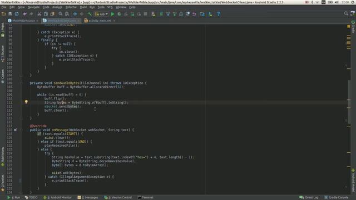
Task: Open the TODO tool window
Action: click(31, 198)
